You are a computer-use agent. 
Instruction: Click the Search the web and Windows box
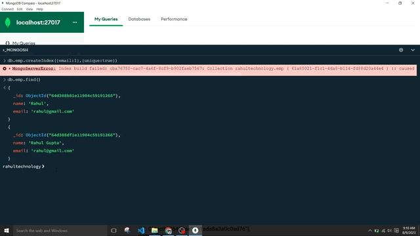pyautogui.click(x=60, y=230)
